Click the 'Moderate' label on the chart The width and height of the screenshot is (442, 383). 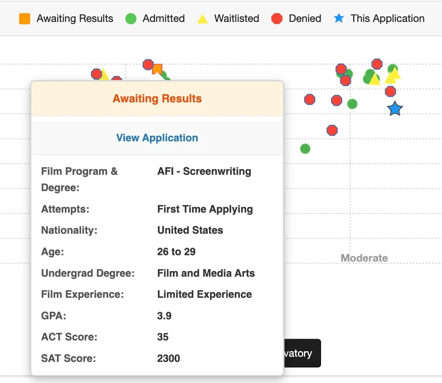[364, 258]
